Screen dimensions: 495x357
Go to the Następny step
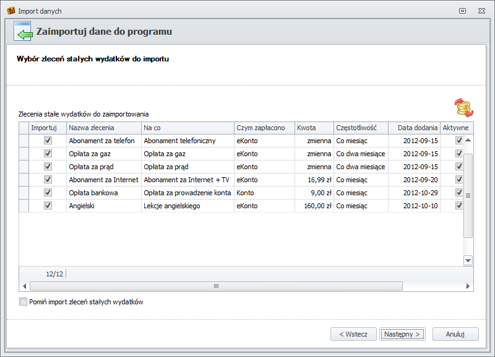[x=402, y=334]
